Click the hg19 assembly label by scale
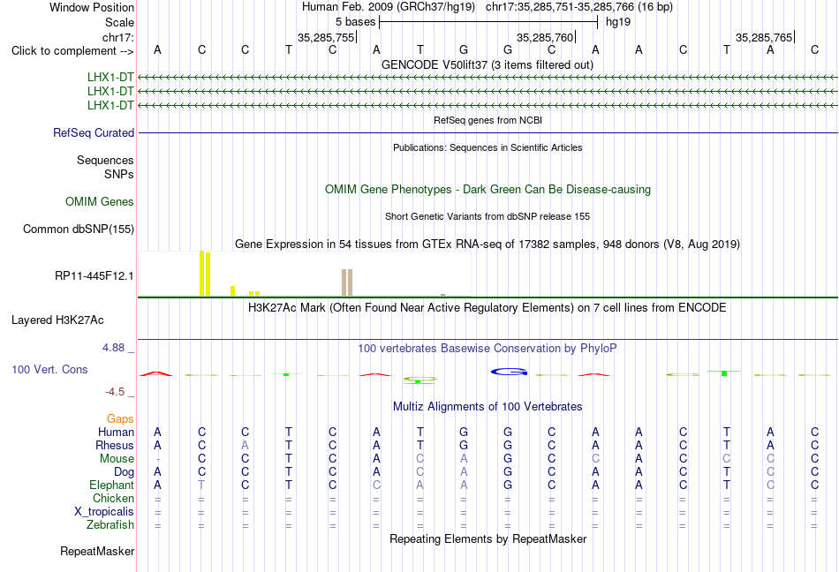This screenshot has height=572, width=839. pos(618,22)
